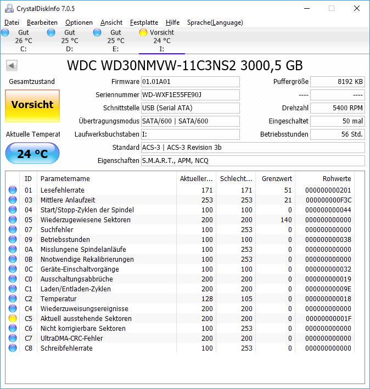Image resolution: width=370 pixels, height=389 pixels.
Task: Open the Bearbeiten menu
Action: (x=42, y=22)
